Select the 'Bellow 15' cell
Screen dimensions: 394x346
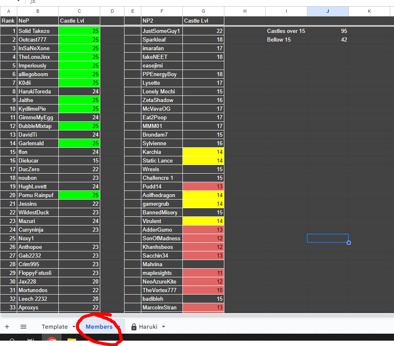286,40
